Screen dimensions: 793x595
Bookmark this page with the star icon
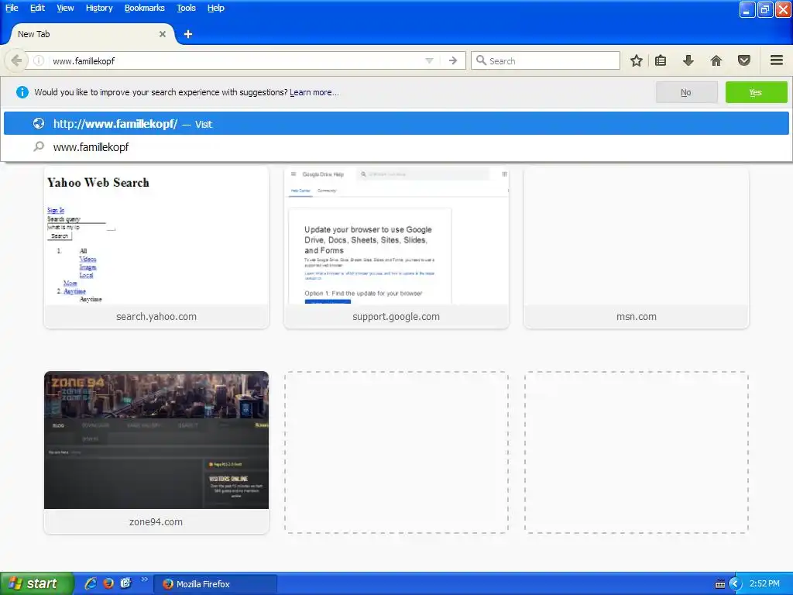637,60
